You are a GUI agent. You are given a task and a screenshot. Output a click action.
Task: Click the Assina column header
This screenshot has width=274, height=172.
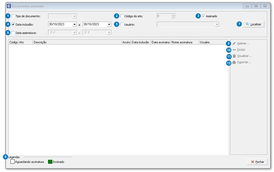tap(126, 42)
